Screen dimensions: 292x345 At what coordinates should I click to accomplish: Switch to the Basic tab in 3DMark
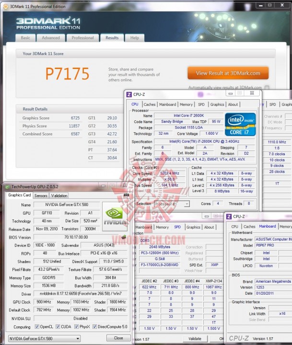(25, 38)
